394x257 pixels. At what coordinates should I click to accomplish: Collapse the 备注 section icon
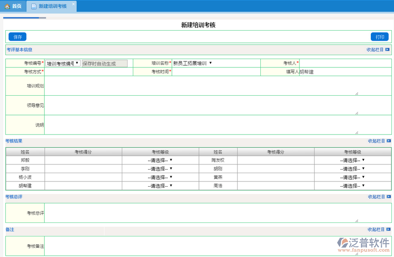[x=388, y=229]
